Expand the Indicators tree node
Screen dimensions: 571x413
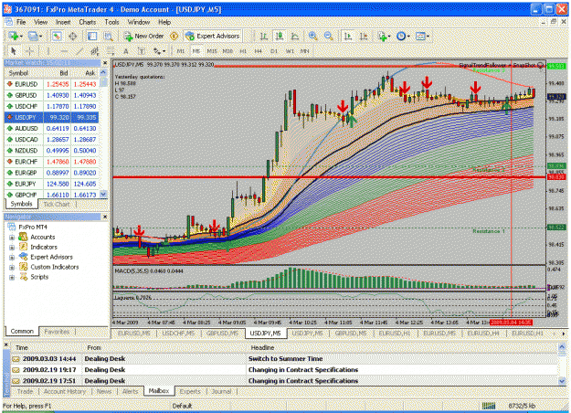(x=12, y=248)
